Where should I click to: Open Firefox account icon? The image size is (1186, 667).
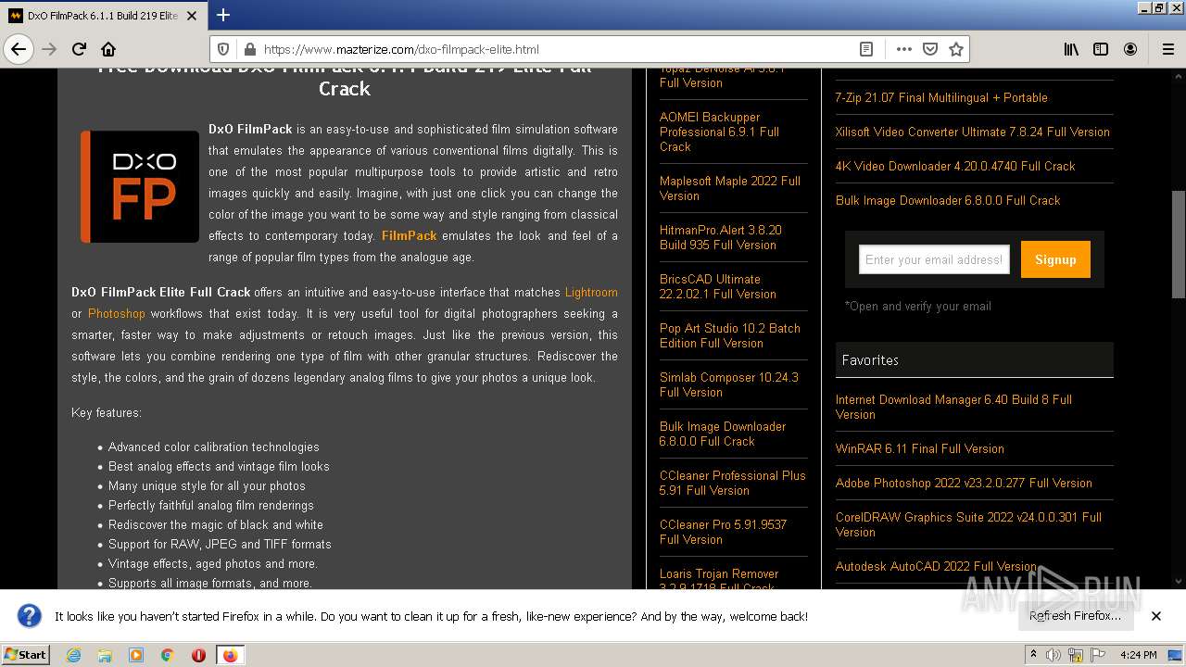point(1130,49)
